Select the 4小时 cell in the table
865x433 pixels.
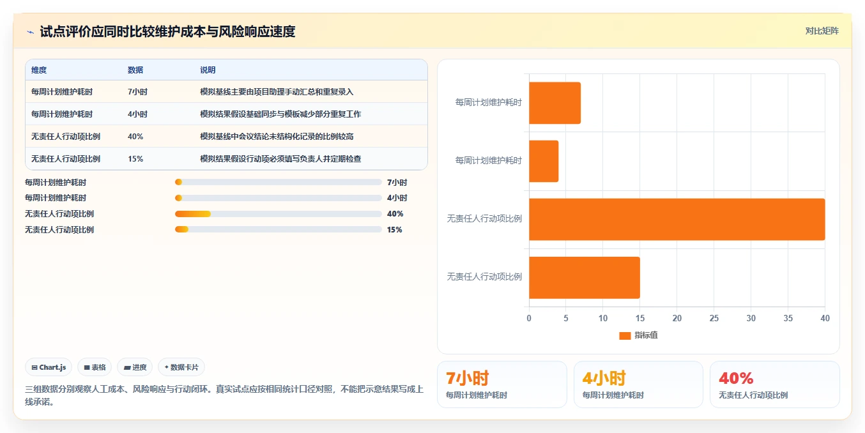pos(137,114)
